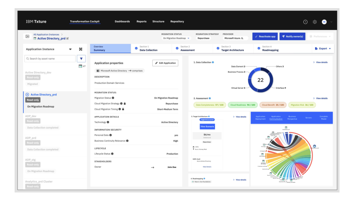View details of Roadmapping
Screen dimensions: 360x202
point(240,180)
